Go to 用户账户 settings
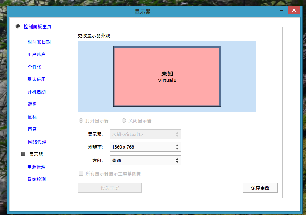 [36, 54]
